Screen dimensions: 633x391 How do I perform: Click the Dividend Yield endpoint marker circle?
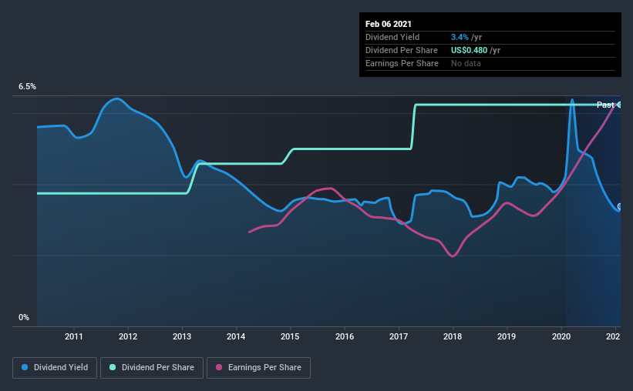coord(619,207)
